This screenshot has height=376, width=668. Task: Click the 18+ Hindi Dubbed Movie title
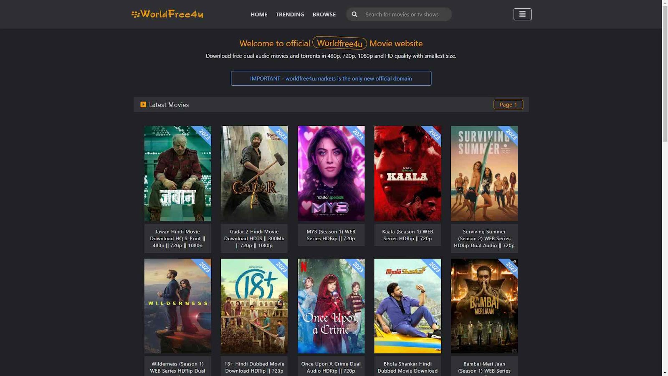254,368
